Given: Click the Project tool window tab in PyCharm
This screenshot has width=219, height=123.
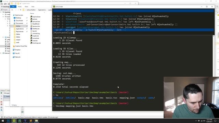Looking at the screenshot, I should (x=5, y=10).
